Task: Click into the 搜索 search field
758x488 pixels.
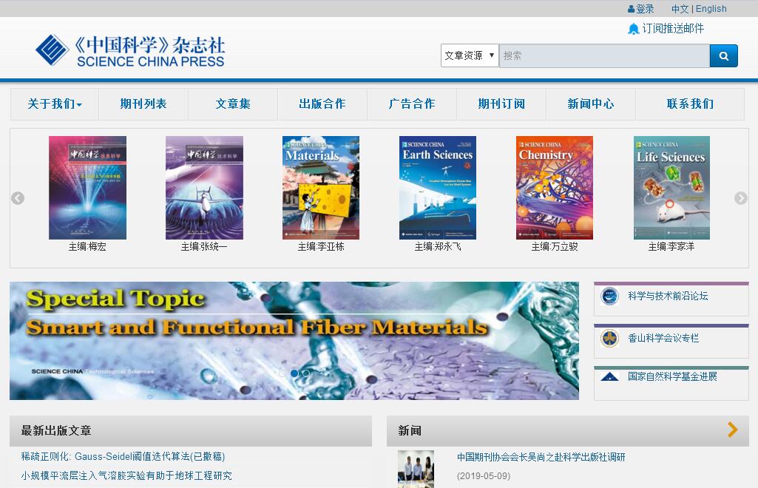Action: (x=603, y=55)
